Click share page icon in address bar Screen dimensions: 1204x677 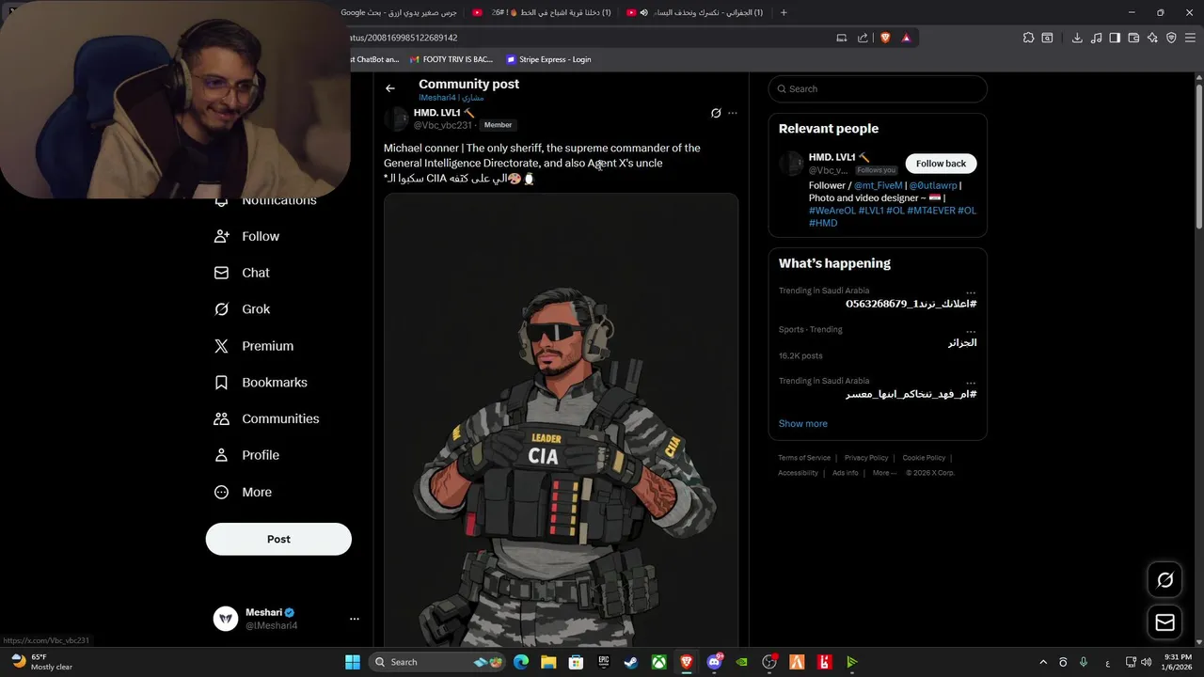tap(863, 38)
